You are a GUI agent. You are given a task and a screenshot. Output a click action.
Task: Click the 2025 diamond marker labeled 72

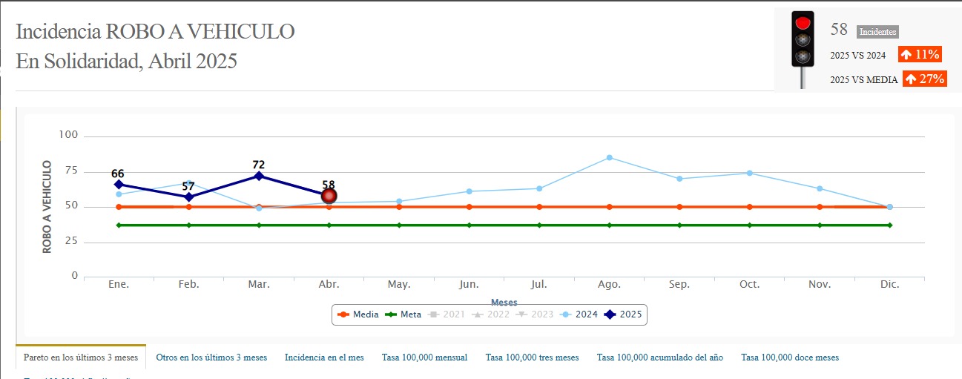click(259, 176)
